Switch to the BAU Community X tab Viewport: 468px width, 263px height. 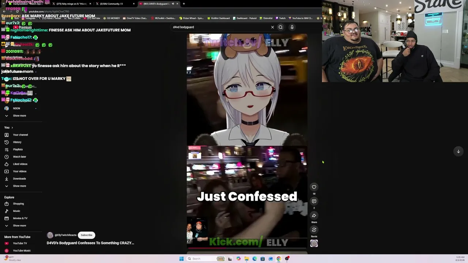[114, 4]
